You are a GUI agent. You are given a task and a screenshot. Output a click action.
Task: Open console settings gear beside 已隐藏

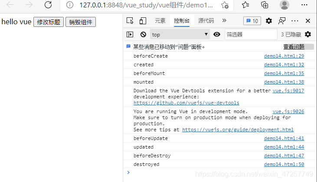pyautogui.click(x=308, y=34)
